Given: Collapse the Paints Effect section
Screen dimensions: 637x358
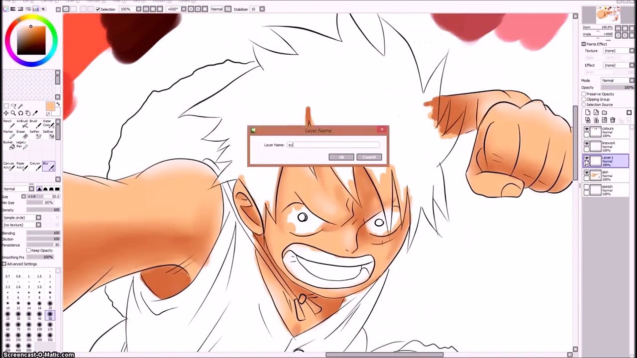Looking at the screenshot, I should coord(583,44).
